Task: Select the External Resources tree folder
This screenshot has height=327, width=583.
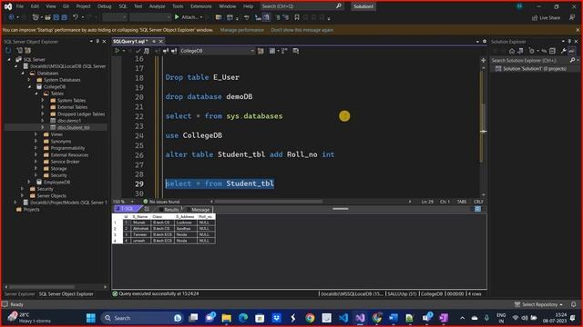Action: (69, 155)
